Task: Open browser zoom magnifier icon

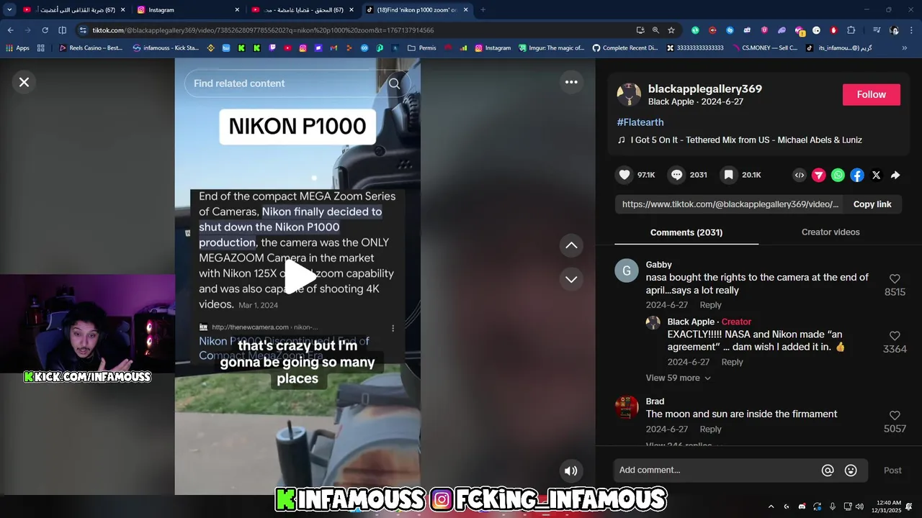Action: [655, 30]
